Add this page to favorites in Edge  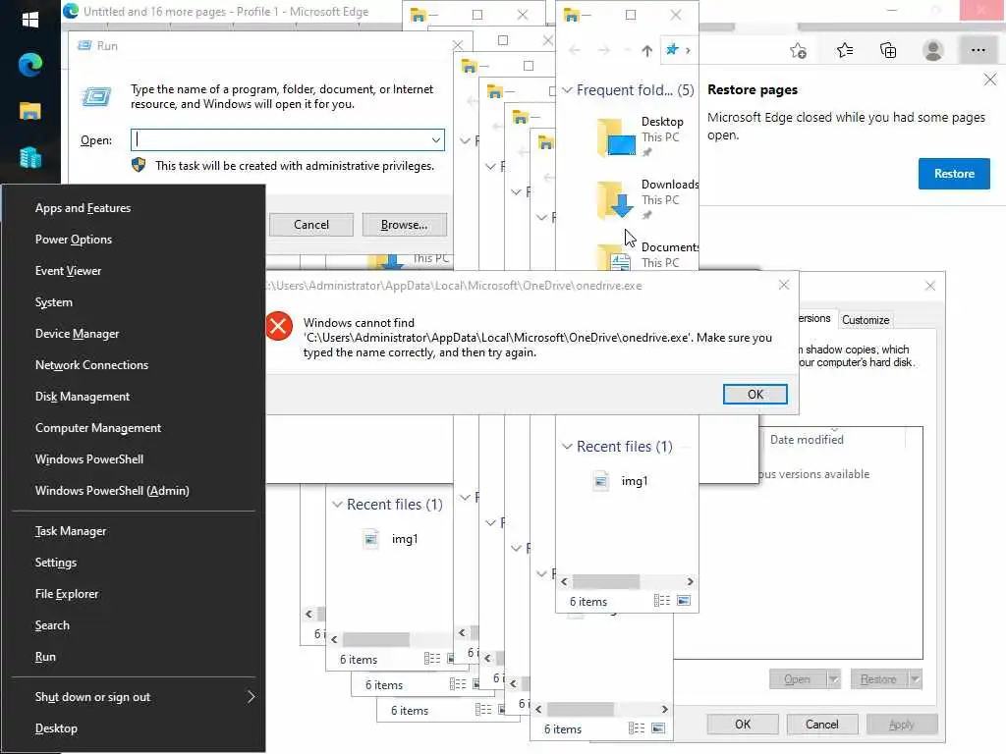[798, 50]
